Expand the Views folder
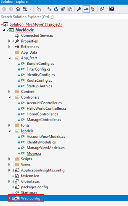128x206 pixels. pyautogui.click(x=9, y=164)
